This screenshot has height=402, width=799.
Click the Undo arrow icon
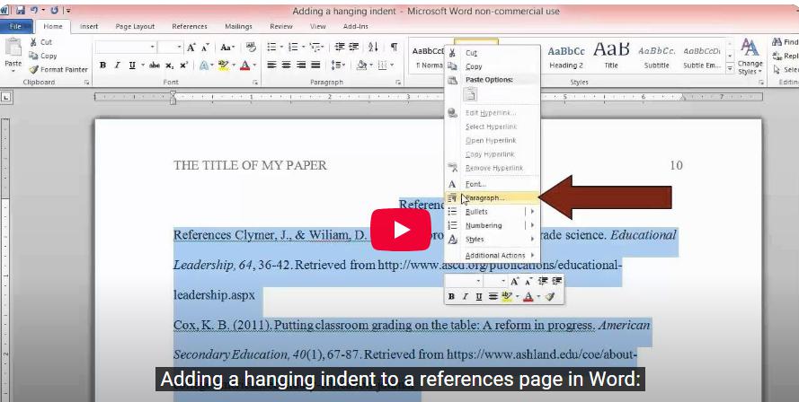point(34,10)
